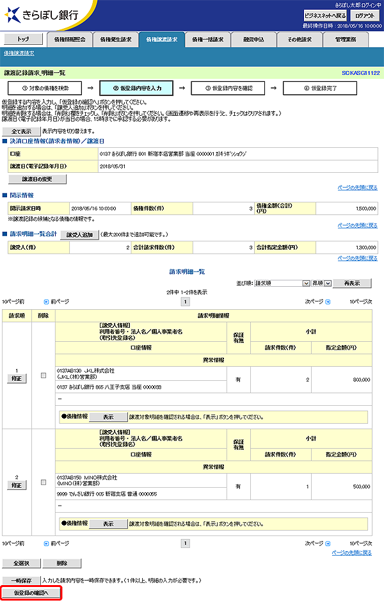Click step ① 対象の債権を検索 box
Viewport: 384px width, 603px height.
(45, 88)
